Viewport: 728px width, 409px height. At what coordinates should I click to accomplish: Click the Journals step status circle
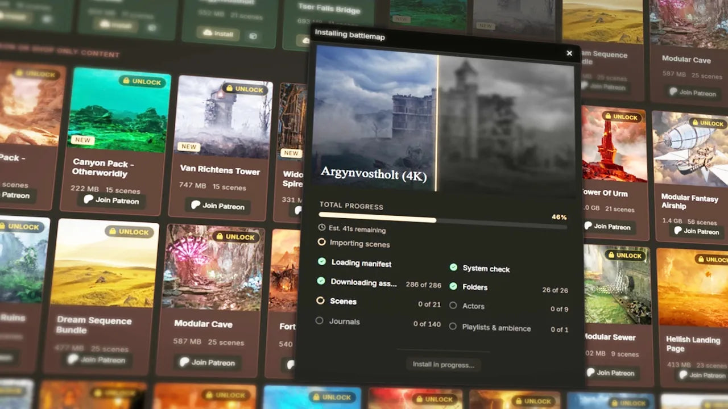pos(319,320)
